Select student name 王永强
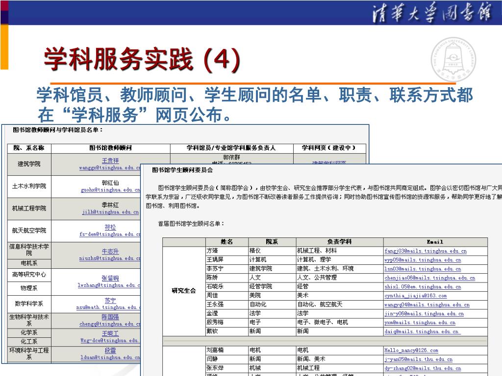 [215, 305]
